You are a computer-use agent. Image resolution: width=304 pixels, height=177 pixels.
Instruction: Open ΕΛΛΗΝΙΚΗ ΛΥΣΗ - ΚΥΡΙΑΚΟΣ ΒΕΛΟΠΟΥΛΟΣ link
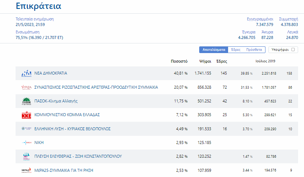coord(73,129)
